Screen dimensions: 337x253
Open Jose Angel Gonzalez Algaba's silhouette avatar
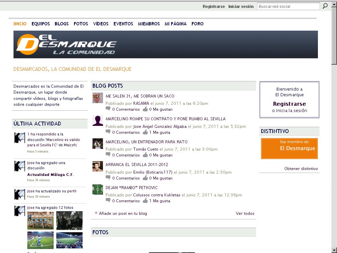[x=97, y=121]
